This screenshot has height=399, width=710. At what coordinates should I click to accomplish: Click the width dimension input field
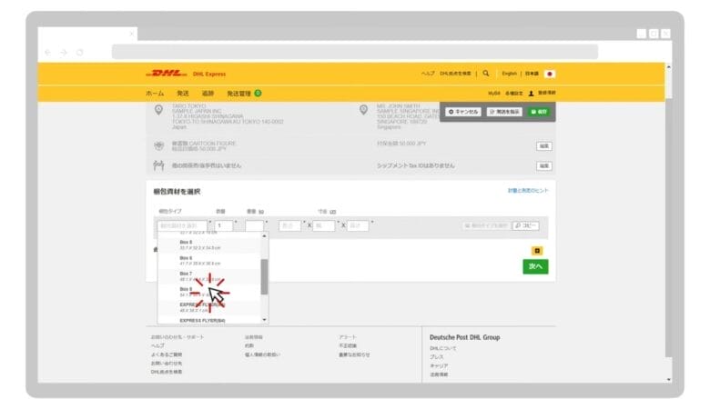pyautogui.click(x=324, y=225)
